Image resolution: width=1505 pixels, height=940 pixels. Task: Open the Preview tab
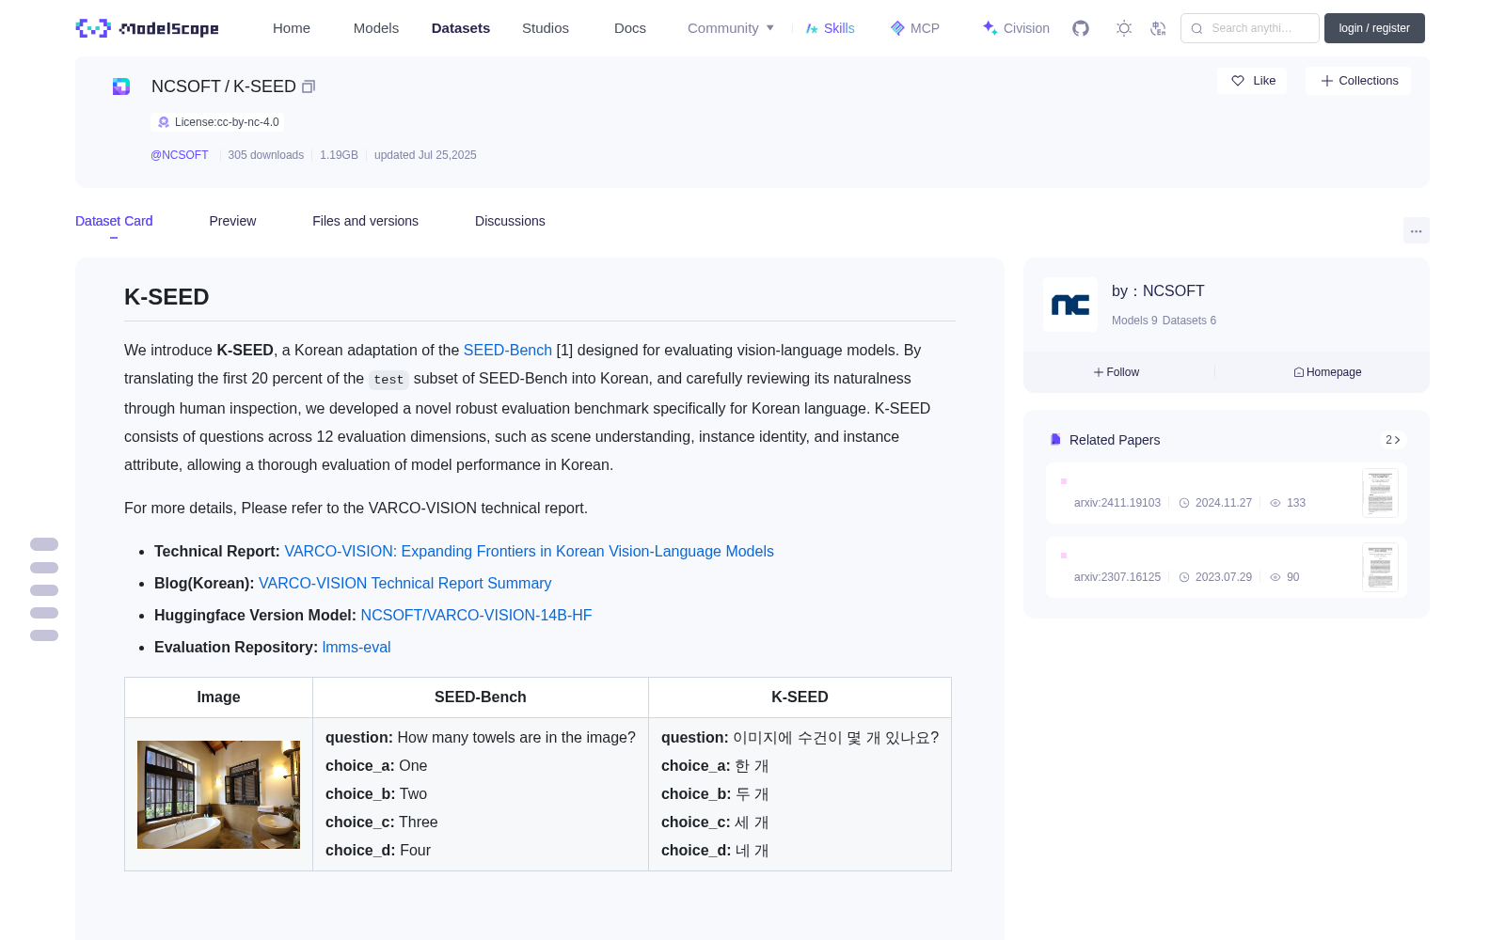(232, 221)
